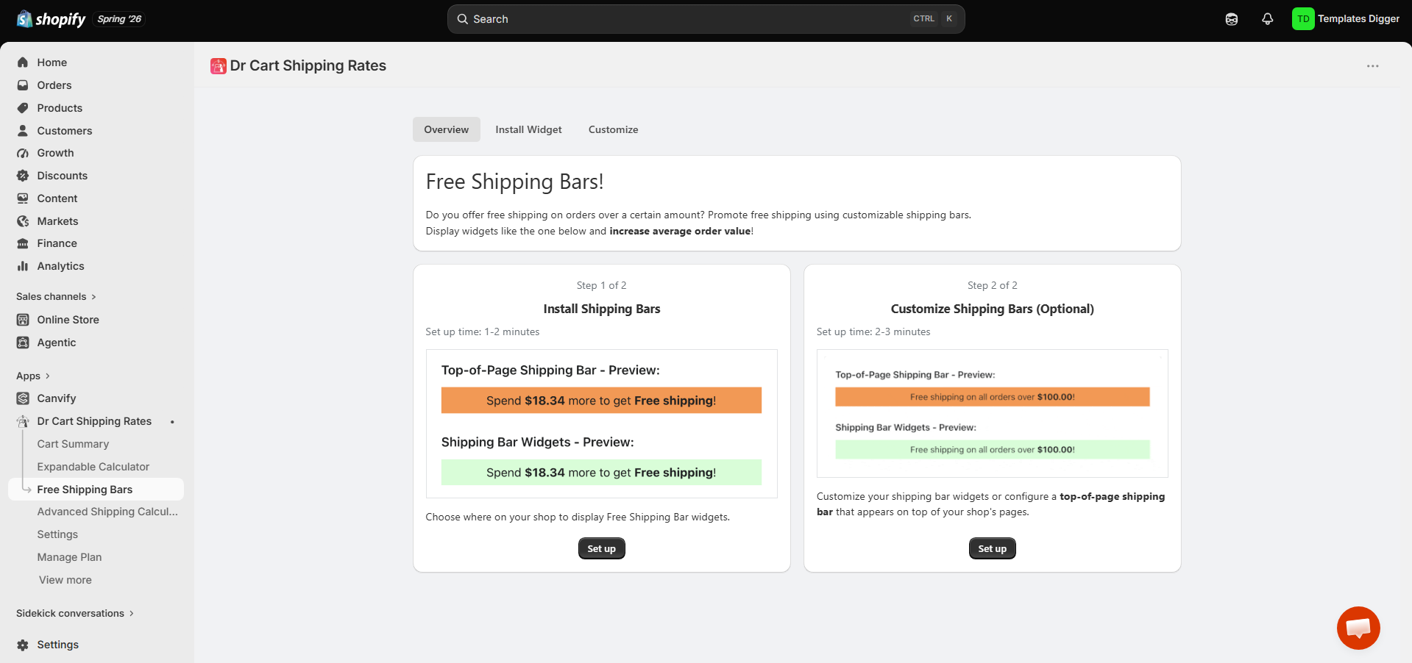
Task: Click the Finance bank icon
Action: pos(23,243)
